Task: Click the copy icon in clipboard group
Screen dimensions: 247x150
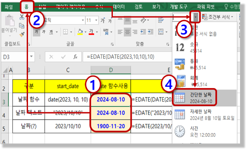Action: [x=21, y=25]
